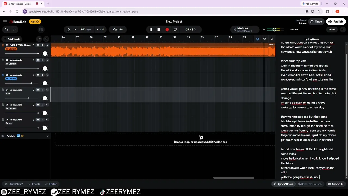Open the Editor panel tab

click(x=51, y=184)
